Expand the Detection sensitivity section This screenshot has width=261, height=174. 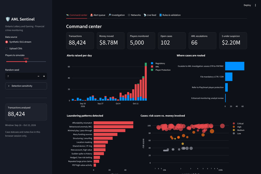click(x=26, y=86)
